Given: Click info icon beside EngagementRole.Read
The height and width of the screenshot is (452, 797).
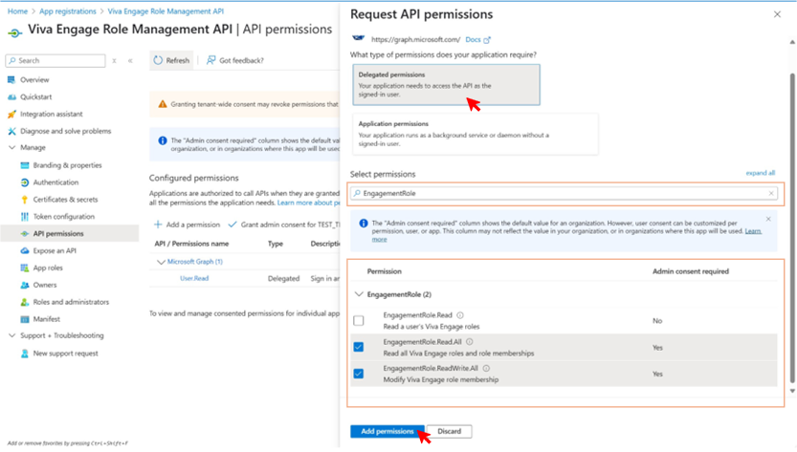Looking at the screenshot, I should pos(460,315).
